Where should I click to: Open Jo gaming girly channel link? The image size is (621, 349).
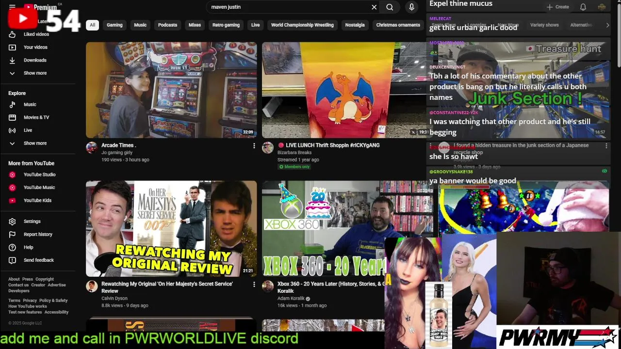[117, 153]
